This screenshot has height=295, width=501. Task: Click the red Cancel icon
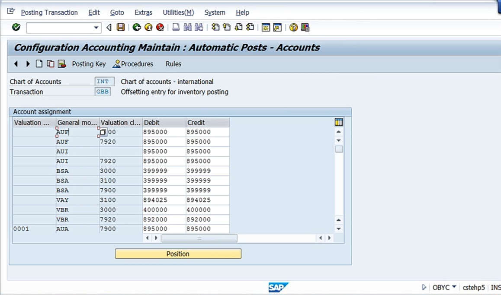(160, 28)
